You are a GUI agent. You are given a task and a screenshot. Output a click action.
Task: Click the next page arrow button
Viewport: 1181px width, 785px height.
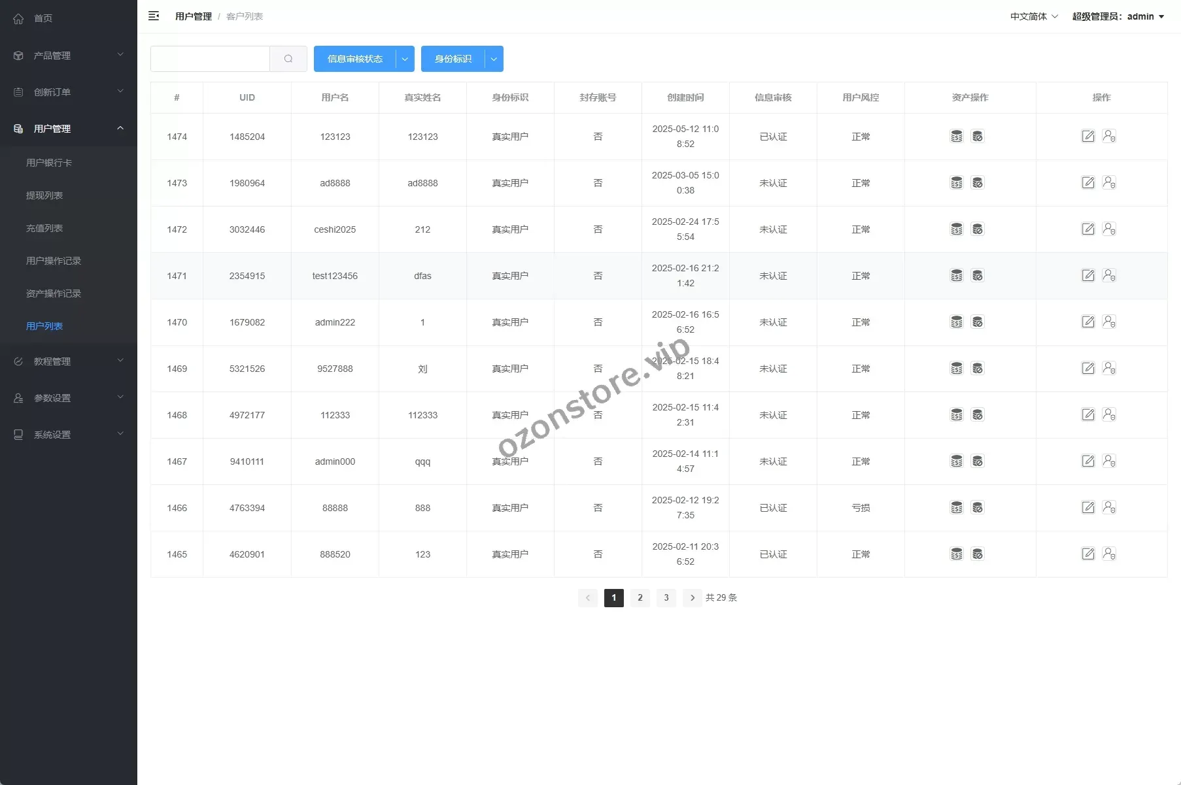[x=692, y=597]
